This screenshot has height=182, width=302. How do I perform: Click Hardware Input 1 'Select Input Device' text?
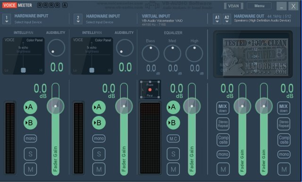pos(28,22)
